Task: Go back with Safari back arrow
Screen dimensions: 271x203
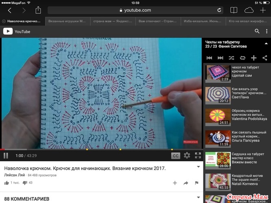Action: (10, 11)
